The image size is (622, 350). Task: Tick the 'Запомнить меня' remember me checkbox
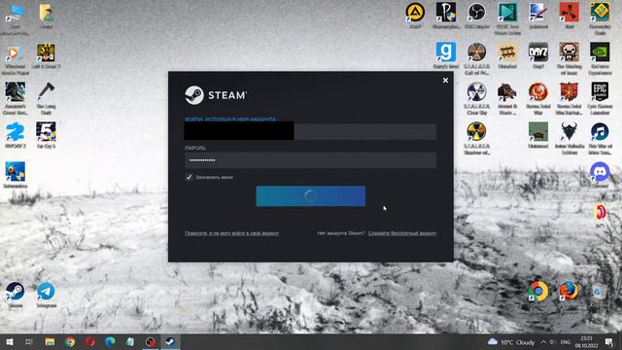point(190,177)
